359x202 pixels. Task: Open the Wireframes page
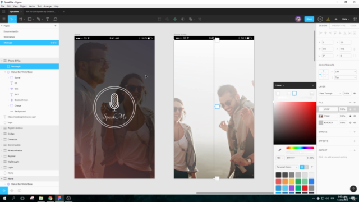tap(9, 37)
